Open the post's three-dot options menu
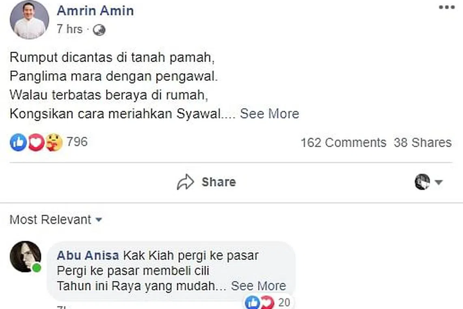Screen dimensions: 463x309 coord(446,7)
